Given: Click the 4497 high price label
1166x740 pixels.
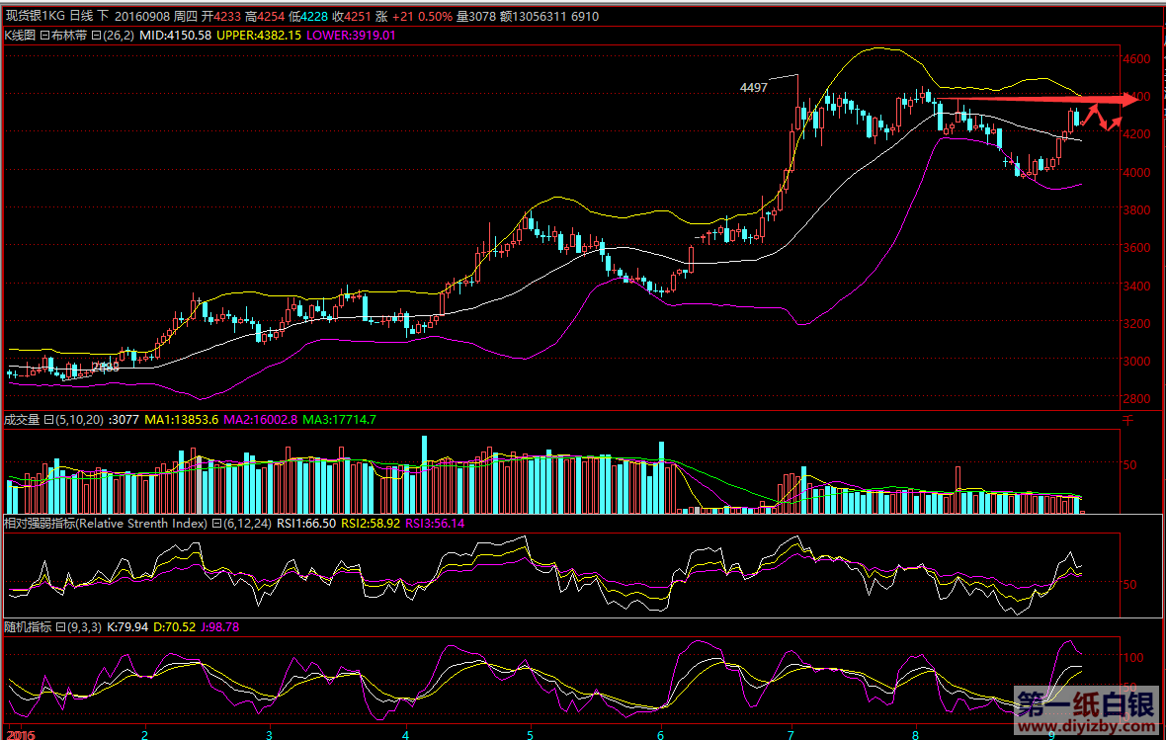Looking at the screenshot, I should pyautogui.click(x=753, y=88).
